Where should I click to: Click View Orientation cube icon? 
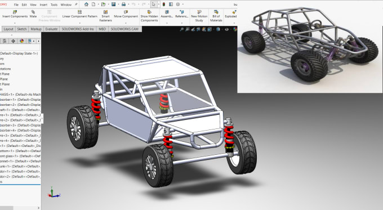[x=210, y=29]
